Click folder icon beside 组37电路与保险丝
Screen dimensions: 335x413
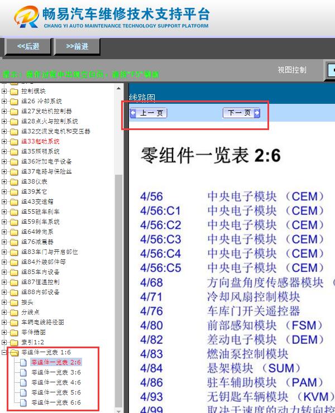(x=14, y=172)
